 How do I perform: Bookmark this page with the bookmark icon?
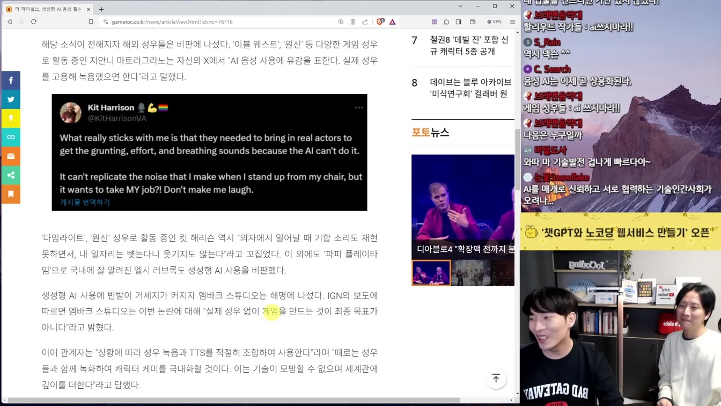pyautogui.click(x=91, y=22)
